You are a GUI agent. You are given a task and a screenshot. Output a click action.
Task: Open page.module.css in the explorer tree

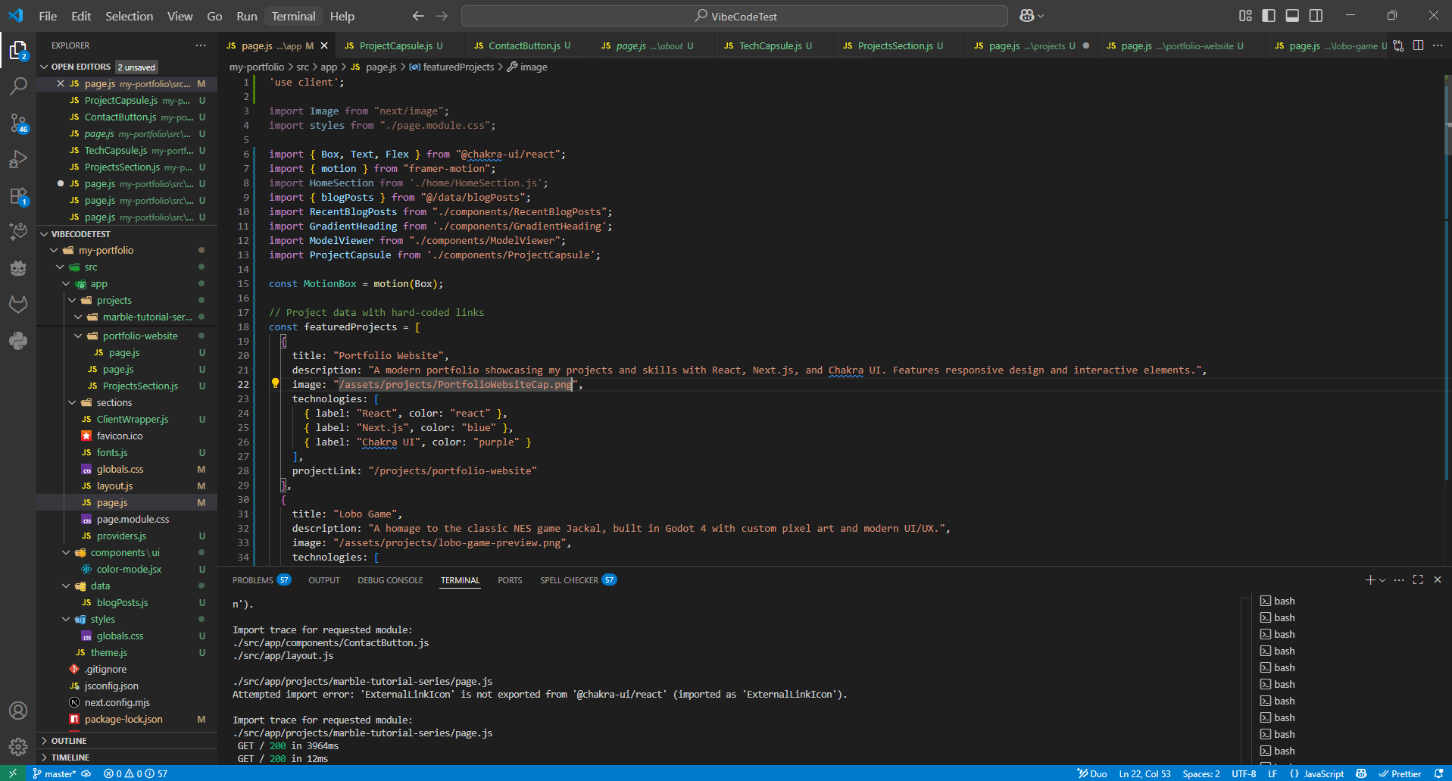coord(133,519)
